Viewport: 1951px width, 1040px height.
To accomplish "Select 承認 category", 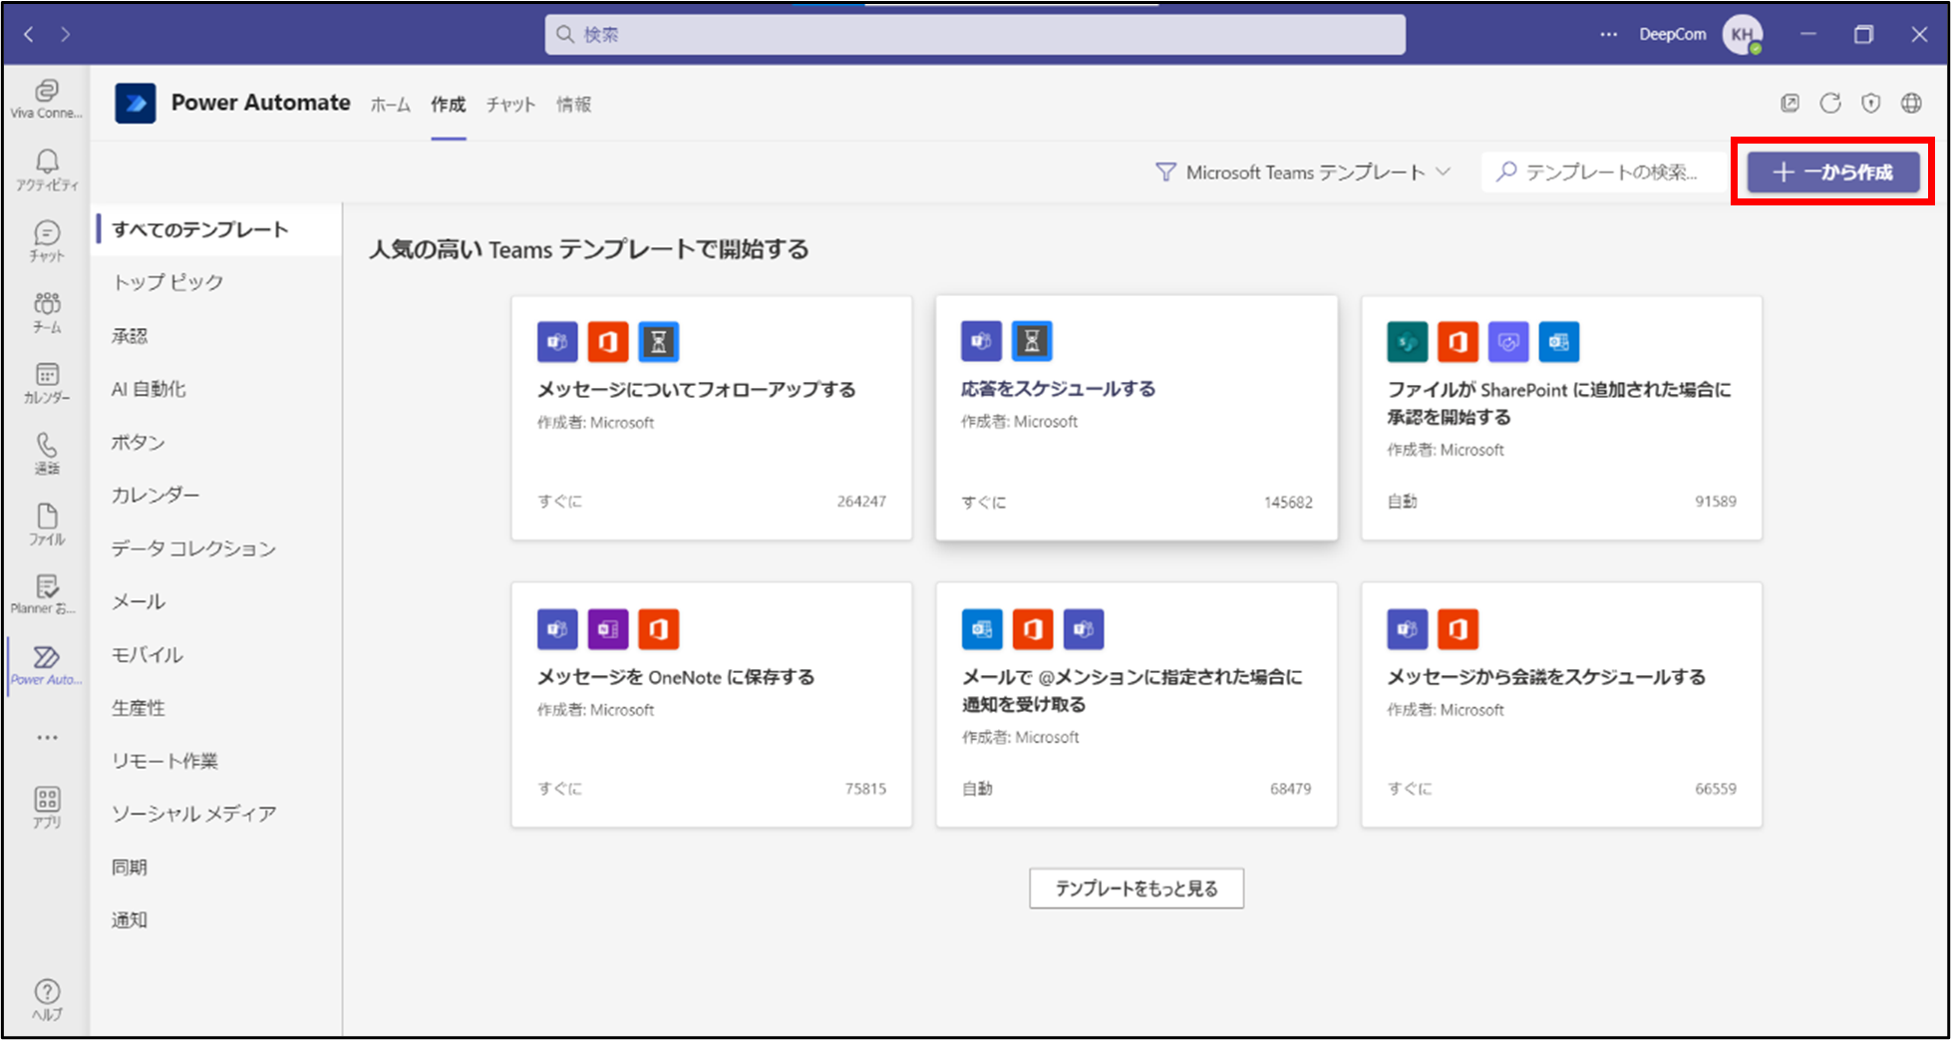I will 218,336.
